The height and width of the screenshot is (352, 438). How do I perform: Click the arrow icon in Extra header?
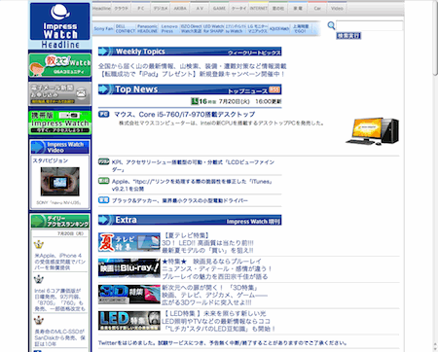[104, 220]
